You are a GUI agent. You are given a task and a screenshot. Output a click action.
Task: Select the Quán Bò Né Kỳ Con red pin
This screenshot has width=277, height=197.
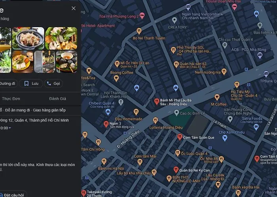(176, 170)
